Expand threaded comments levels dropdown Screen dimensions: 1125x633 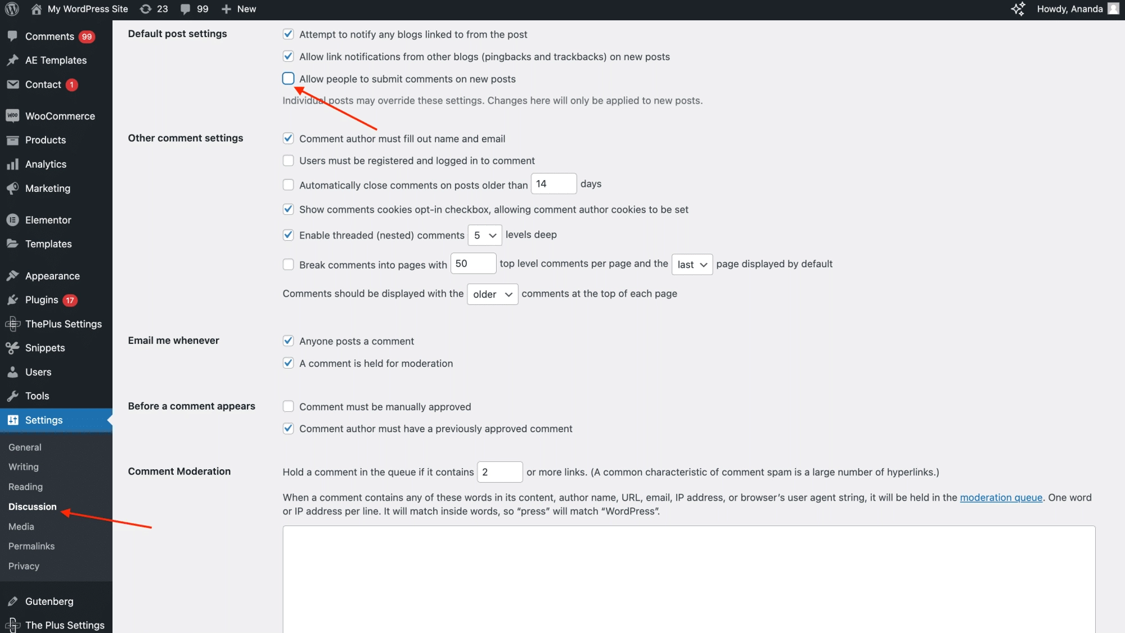tap(484, 234)
